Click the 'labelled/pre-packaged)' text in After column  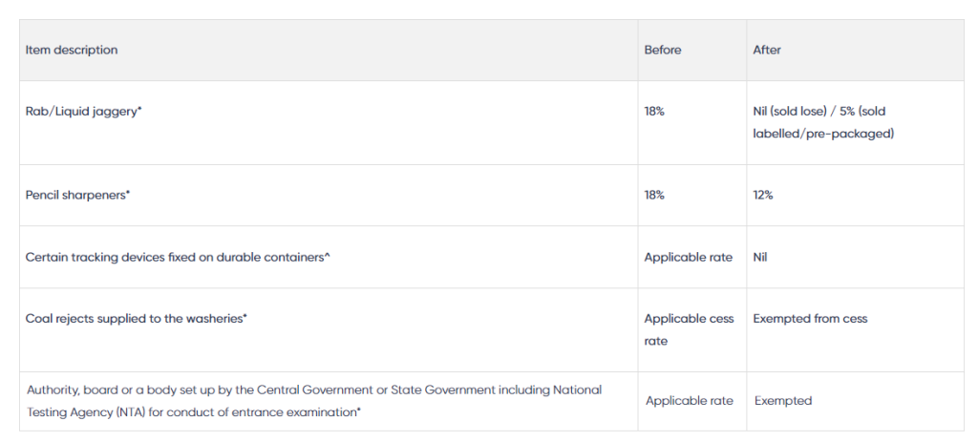click(823, 134)
